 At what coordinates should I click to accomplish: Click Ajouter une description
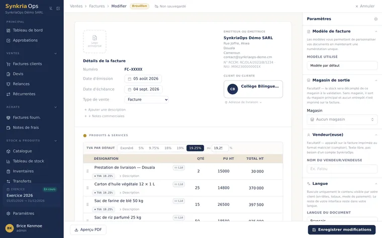click(x=105, y=110)
